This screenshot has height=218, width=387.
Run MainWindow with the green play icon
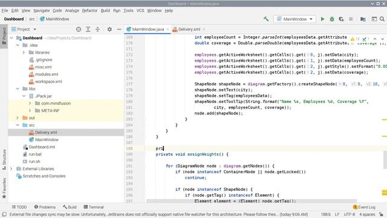coord(322,19)
